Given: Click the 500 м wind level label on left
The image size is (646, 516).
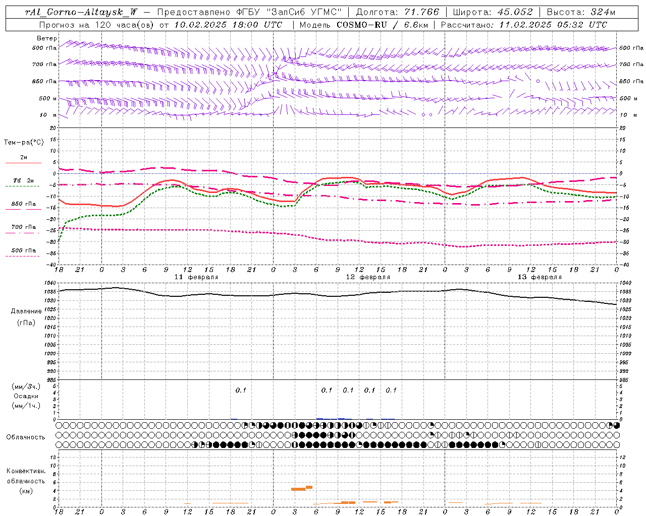Looking at the screenshot, I should [48, 98].
